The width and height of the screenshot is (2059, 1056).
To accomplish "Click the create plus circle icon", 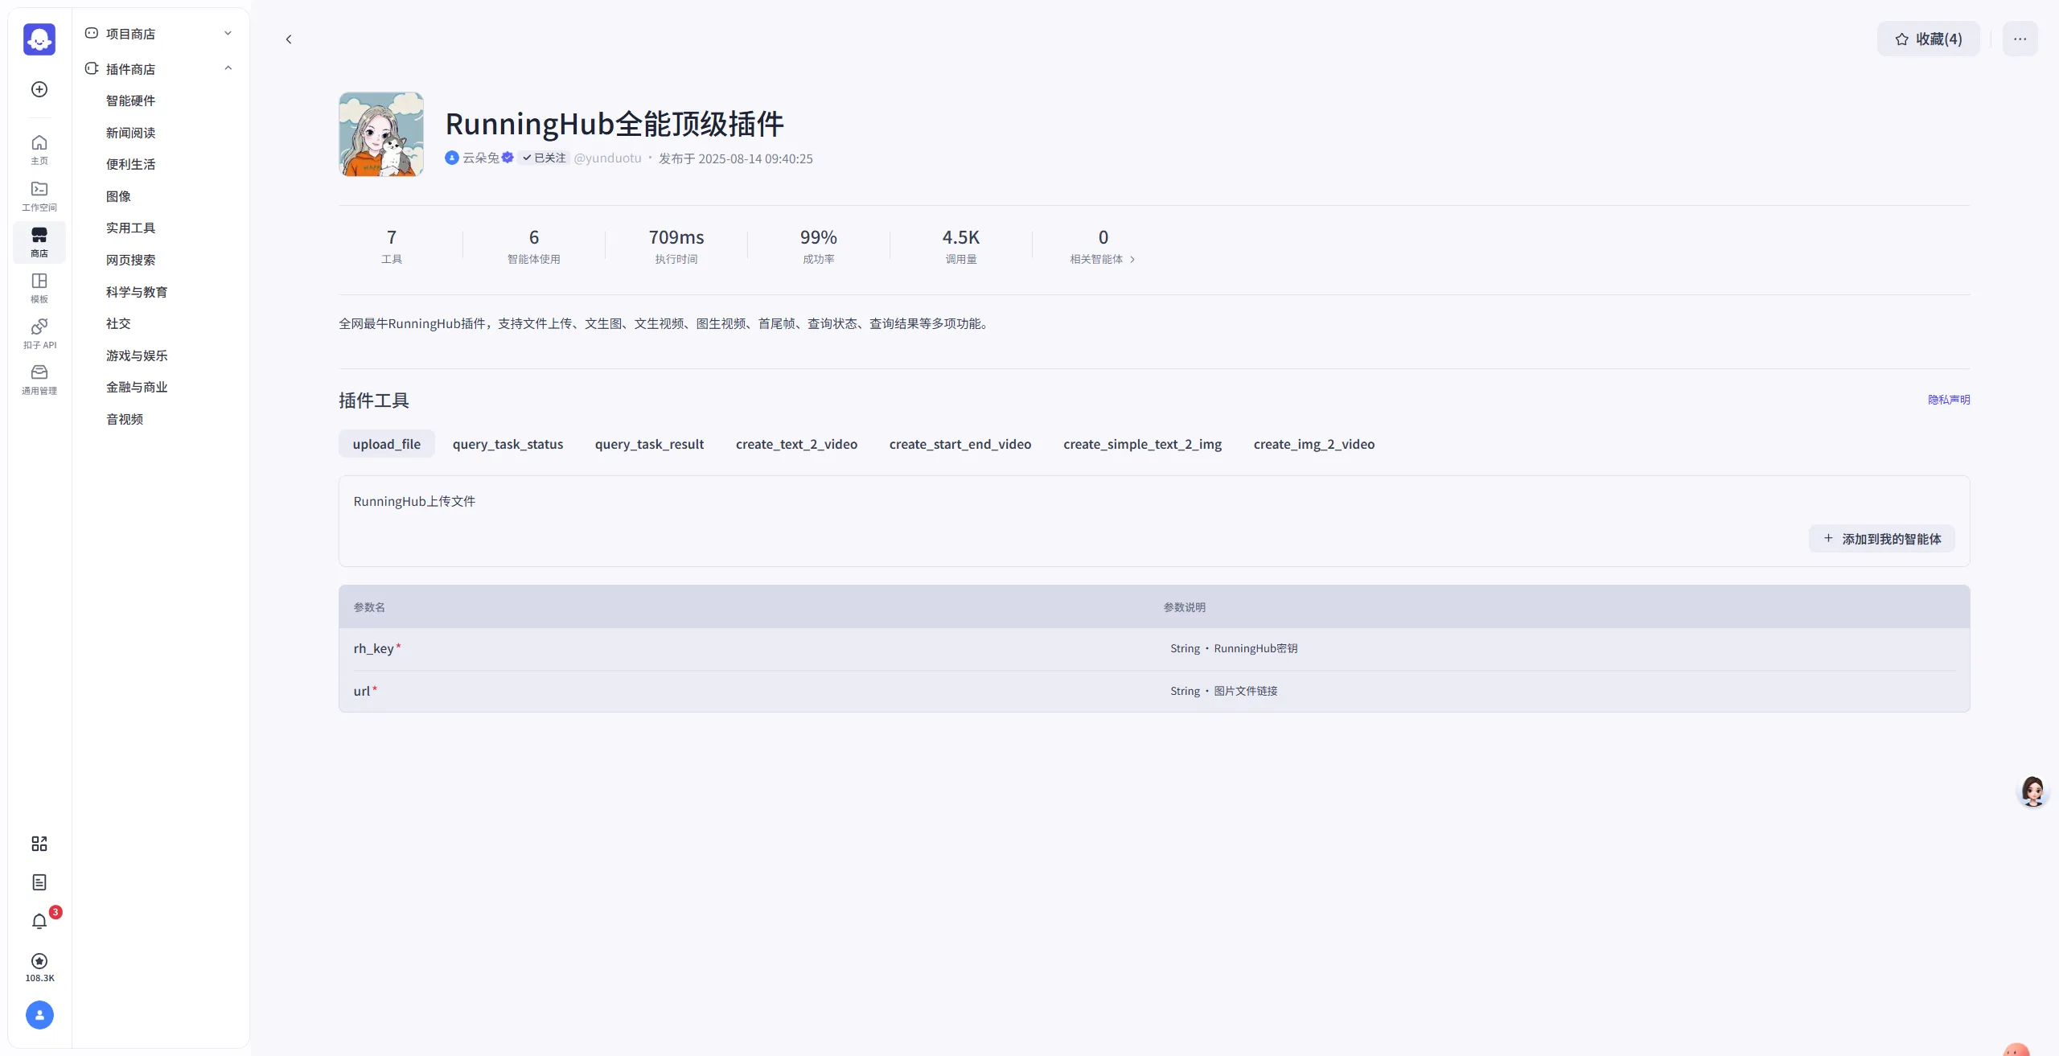I will pyautogui.click(x=39, y=89).
